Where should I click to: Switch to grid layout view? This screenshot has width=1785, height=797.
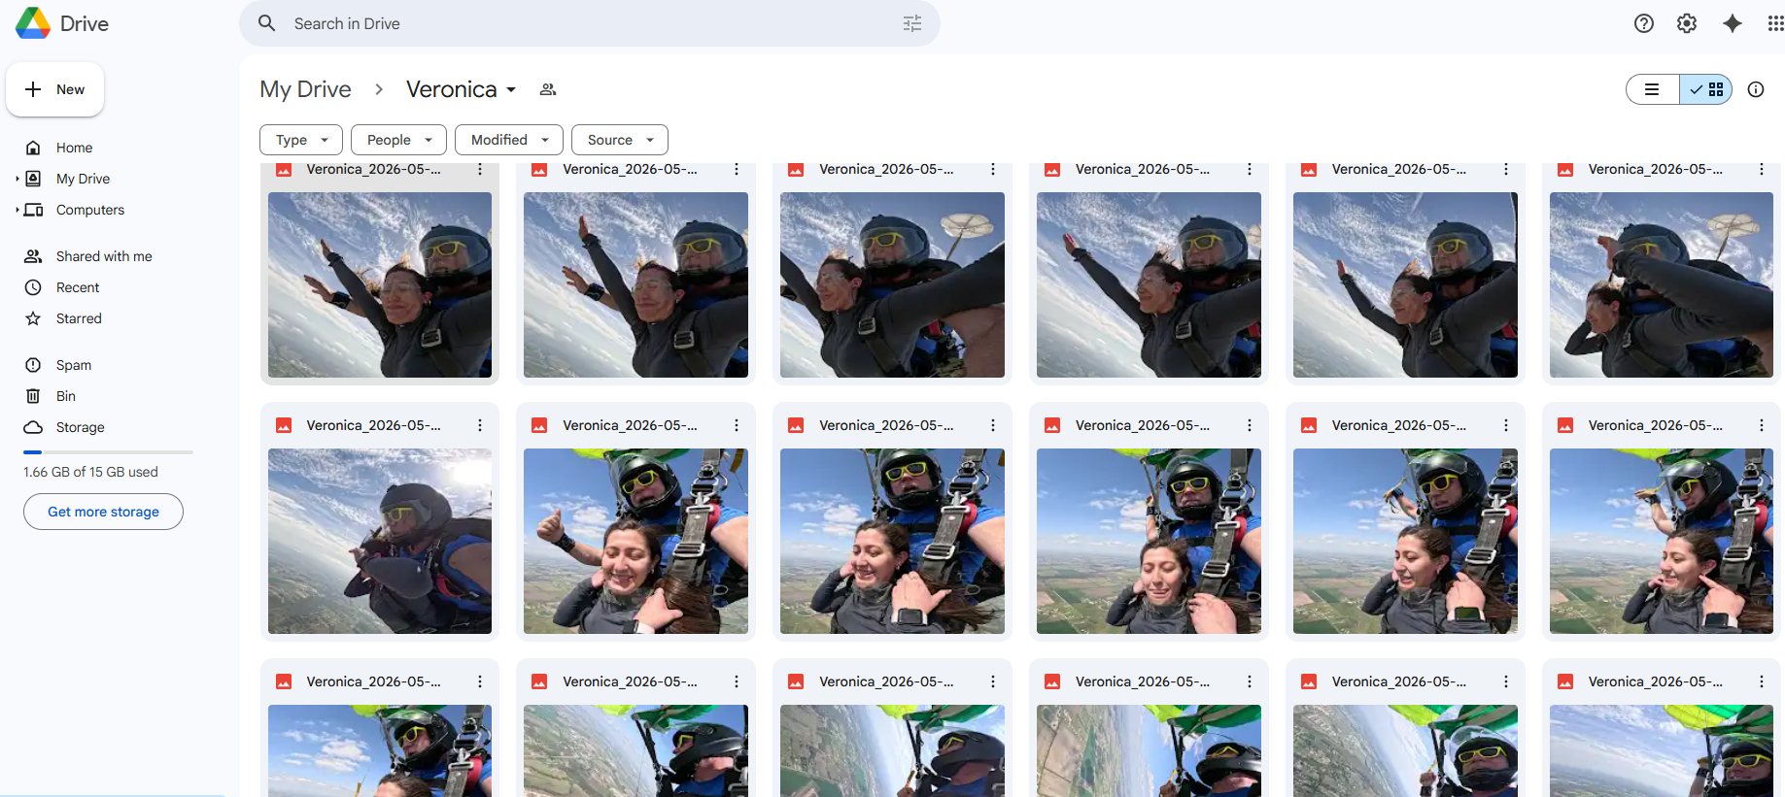(1706, 89)
